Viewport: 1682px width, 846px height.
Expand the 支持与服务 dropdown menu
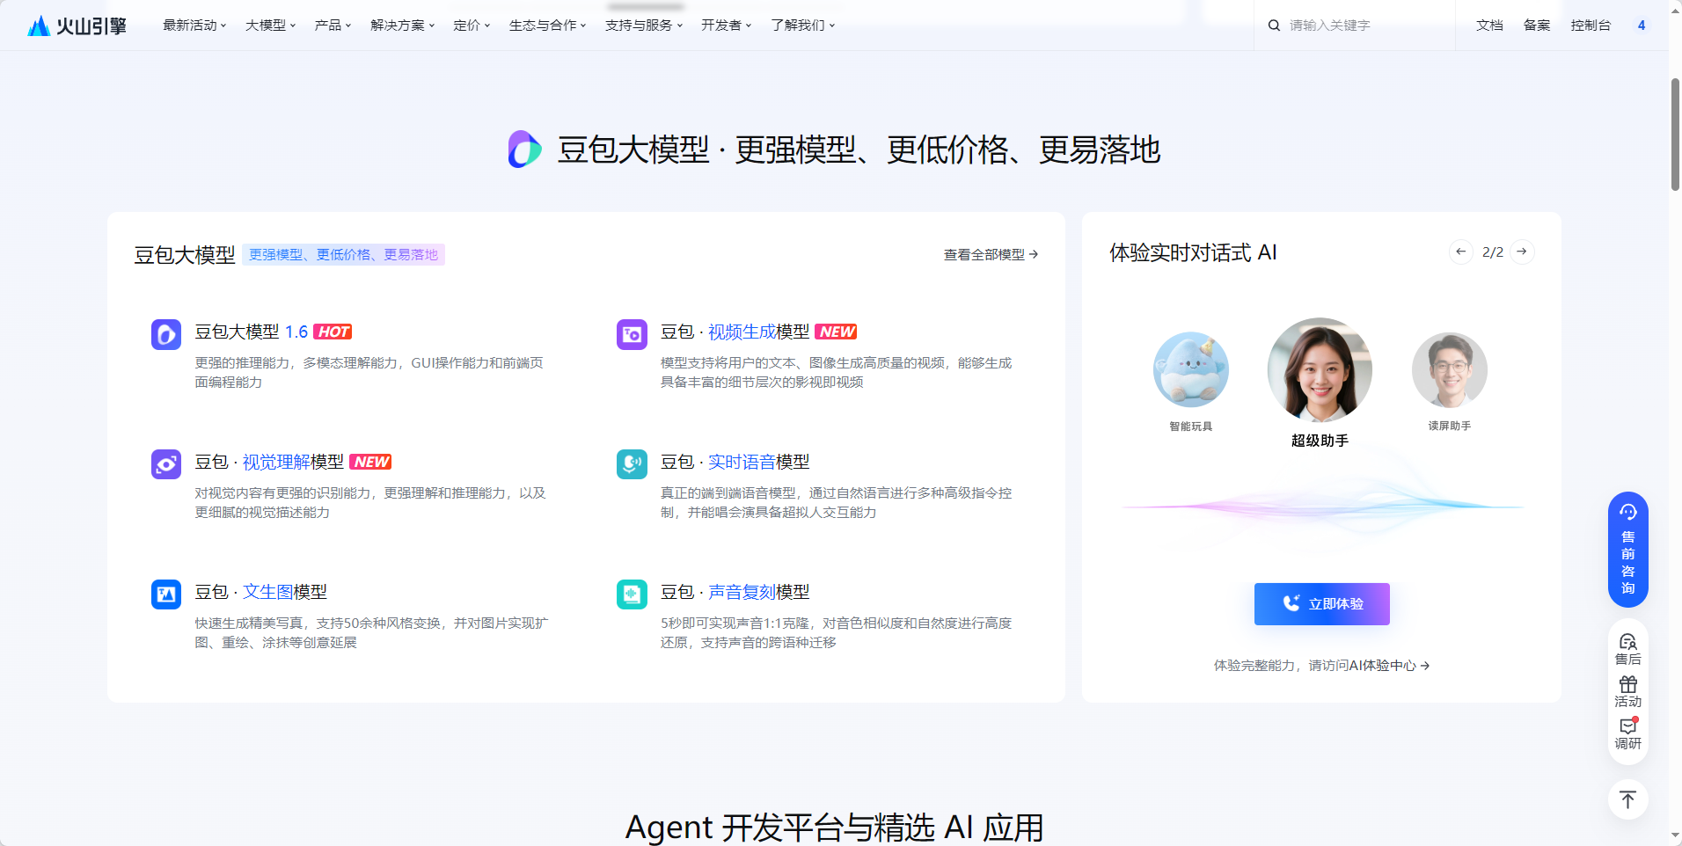click(x=644, y=26)
